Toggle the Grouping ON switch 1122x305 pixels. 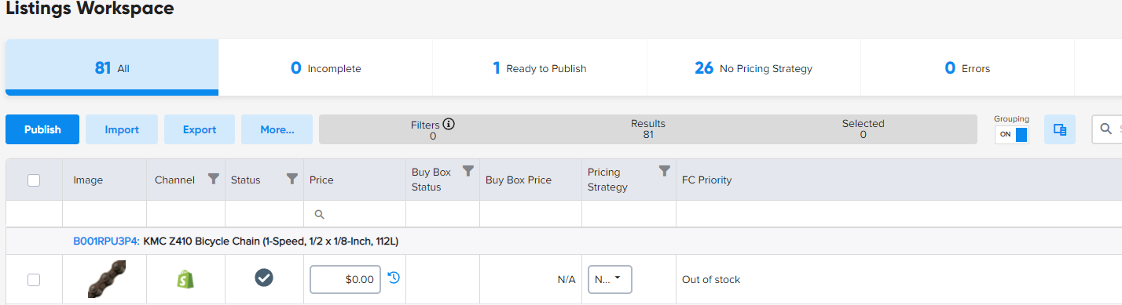point(1011,134)
